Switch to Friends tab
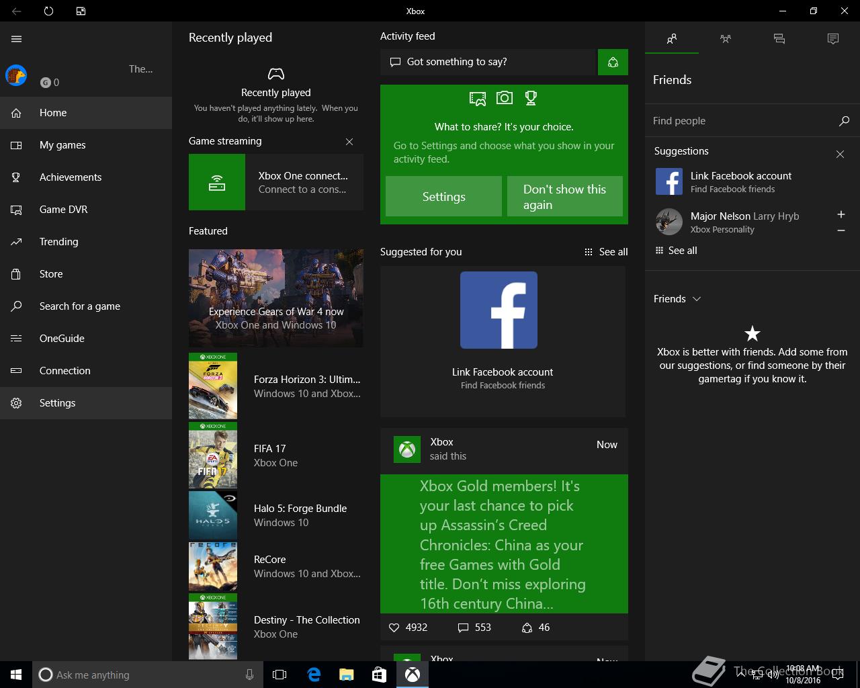Viewport: 860px width, 688px height. click(x=672, y=39)
